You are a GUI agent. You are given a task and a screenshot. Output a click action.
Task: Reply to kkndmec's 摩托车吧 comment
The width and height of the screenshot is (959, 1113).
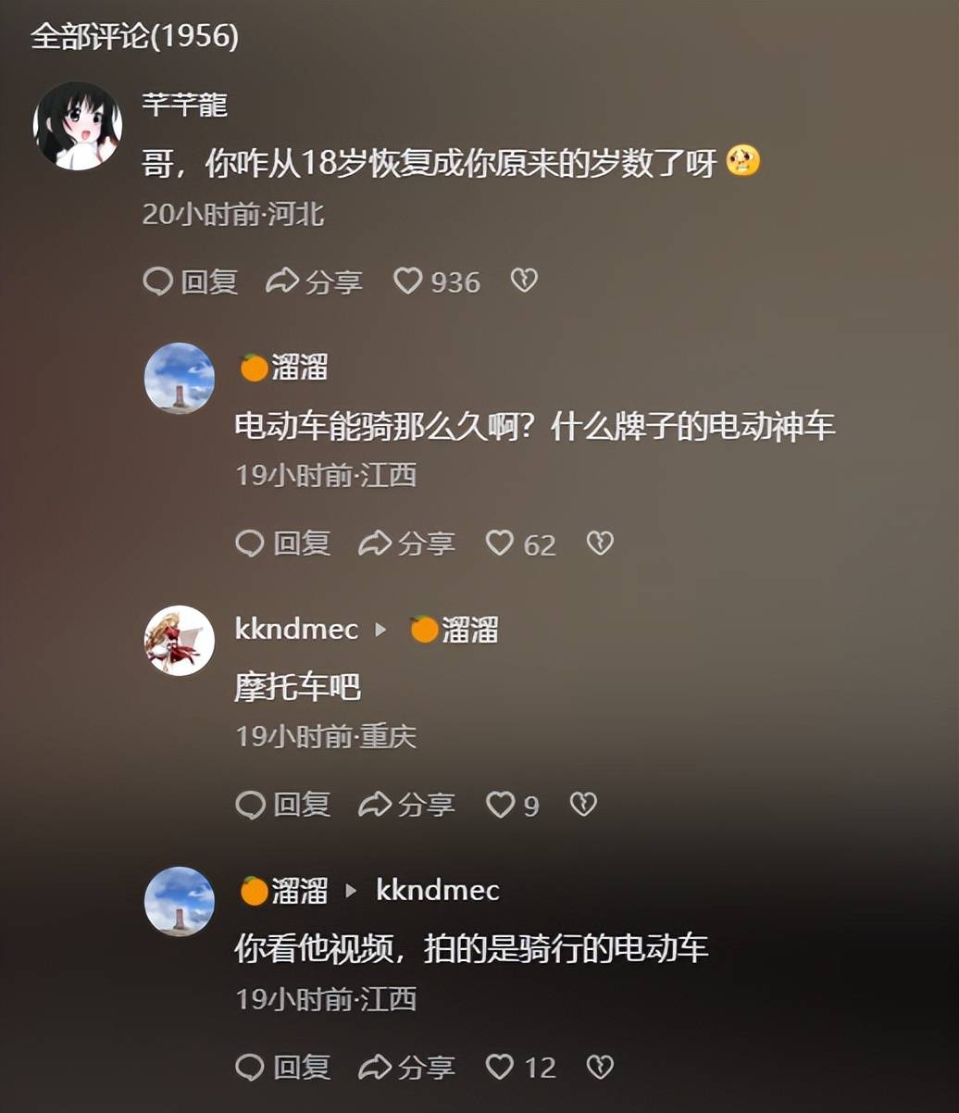[x=283, y=805]
